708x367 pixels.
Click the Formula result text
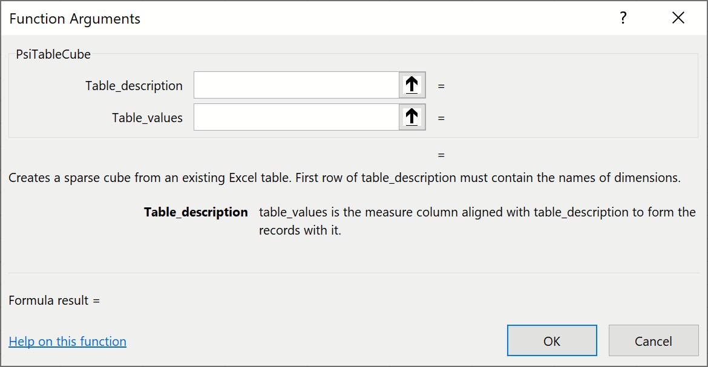54,300
